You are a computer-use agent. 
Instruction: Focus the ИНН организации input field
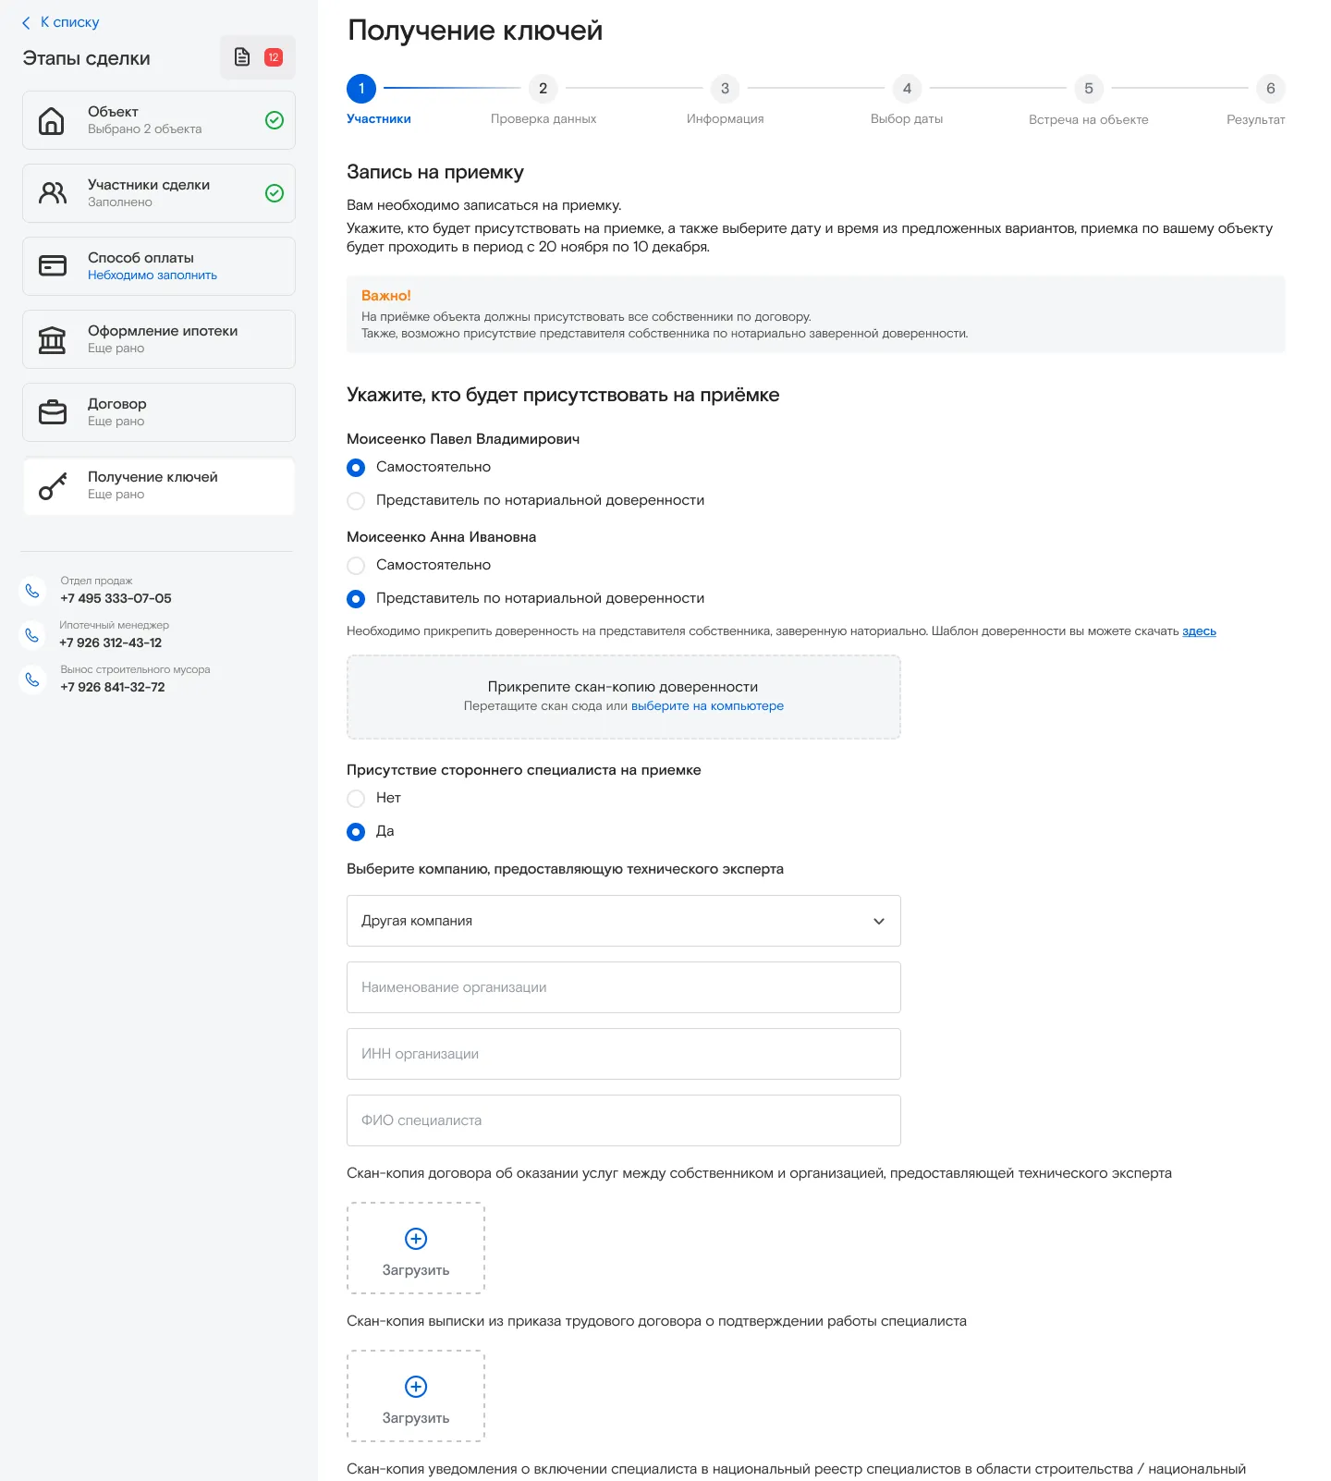coord(623,1054)
